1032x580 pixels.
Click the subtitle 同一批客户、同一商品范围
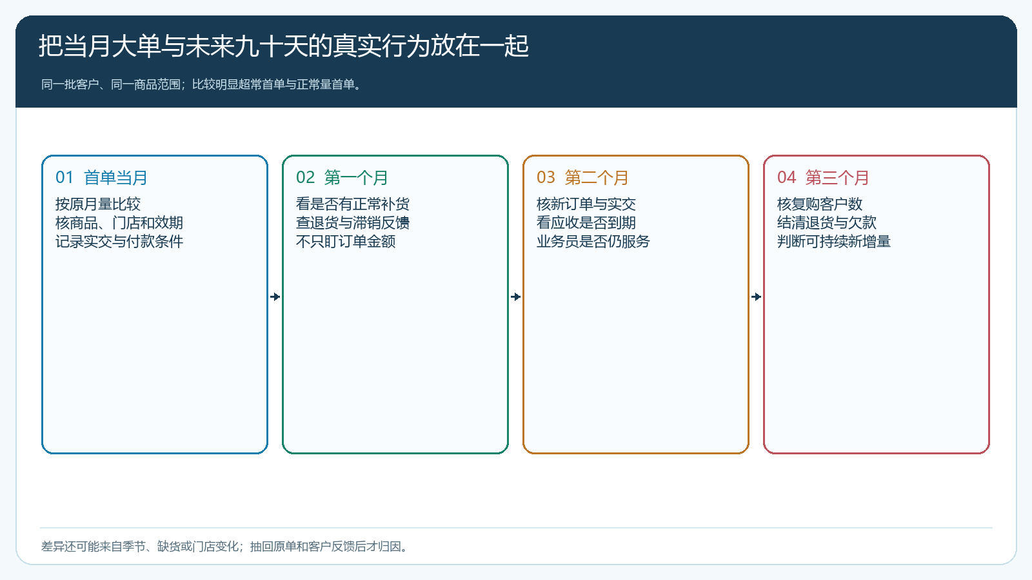pos(201,84)
